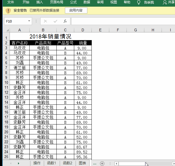Click the 已禁用外部数据连接 warning text

point(44,10)
